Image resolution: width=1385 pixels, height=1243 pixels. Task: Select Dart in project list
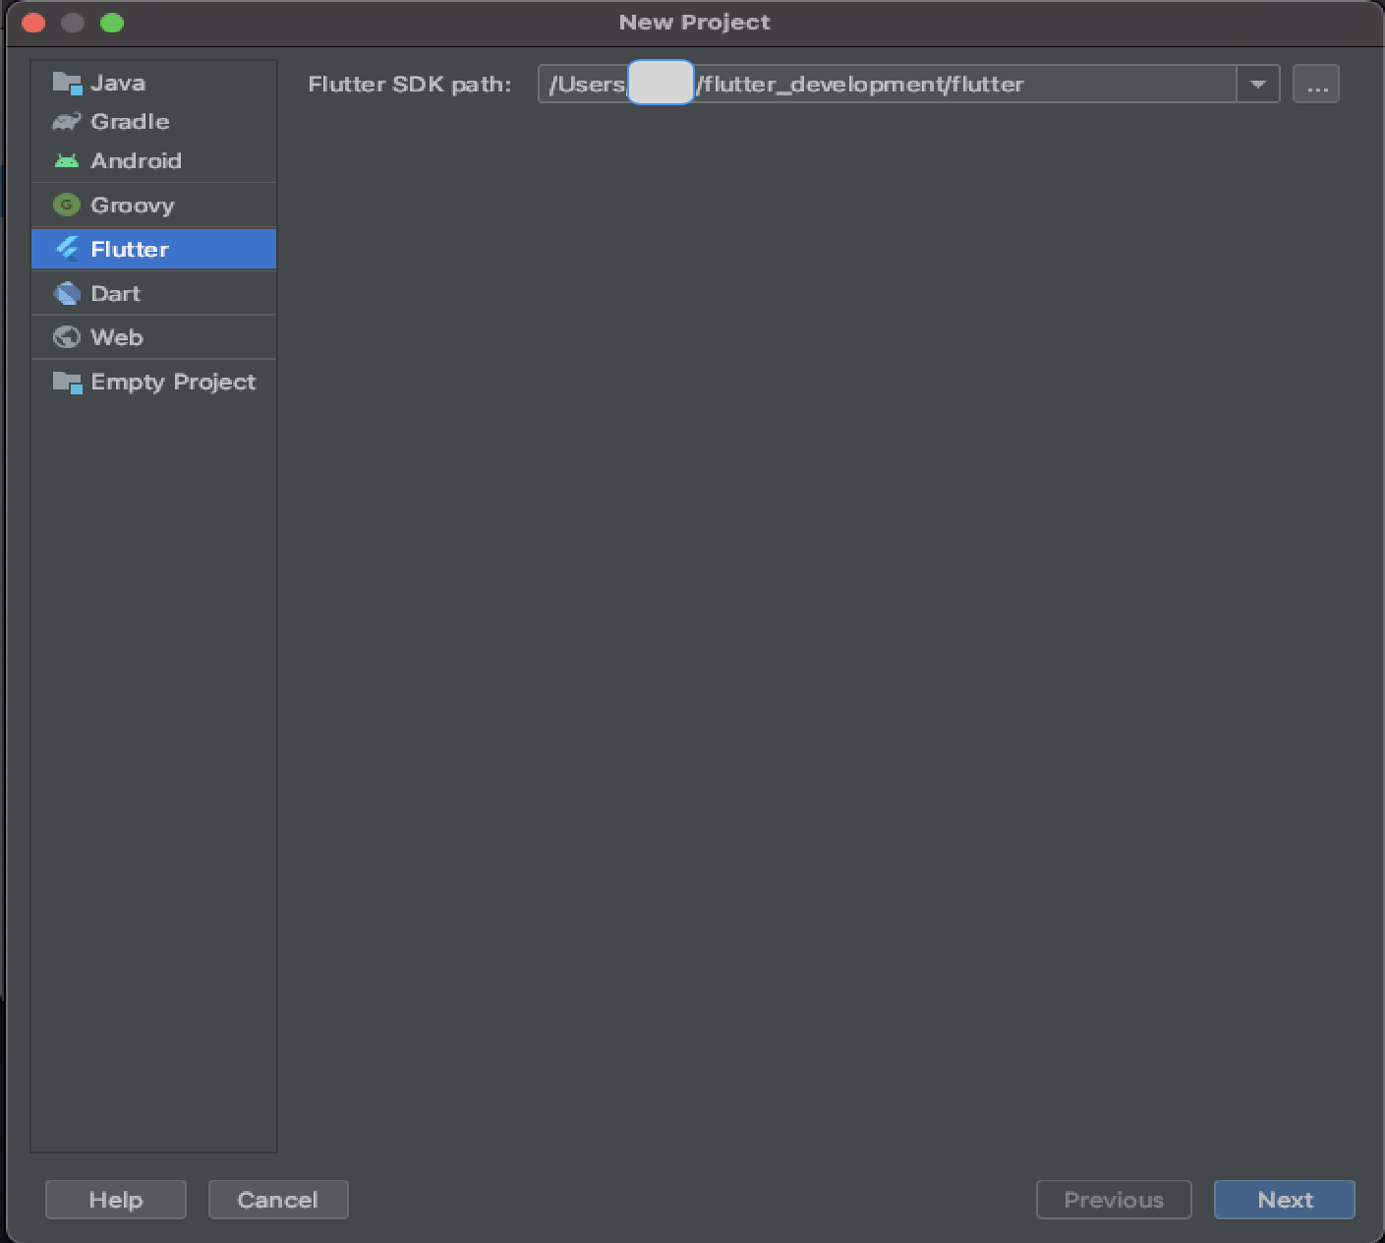(x=153, y=293)
